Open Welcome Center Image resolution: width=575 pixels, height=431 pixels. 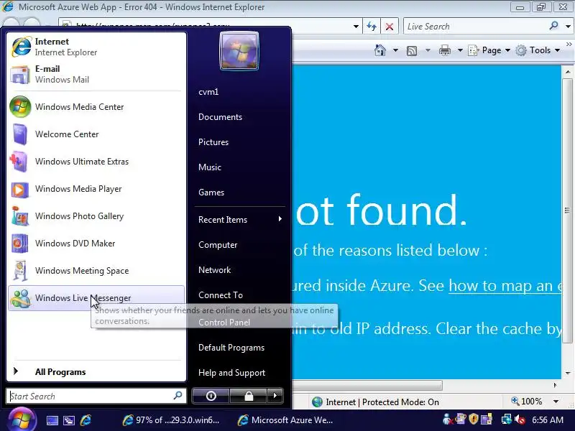[96, 134]
